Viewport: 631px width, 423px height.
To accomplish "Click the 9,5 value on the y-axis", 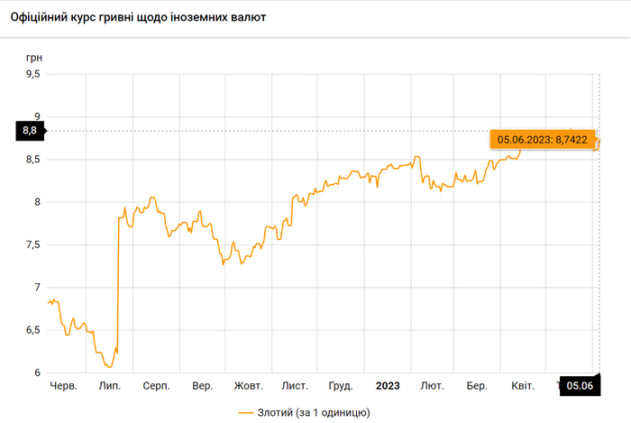I will pyautogui.click(x=32, y=74).
